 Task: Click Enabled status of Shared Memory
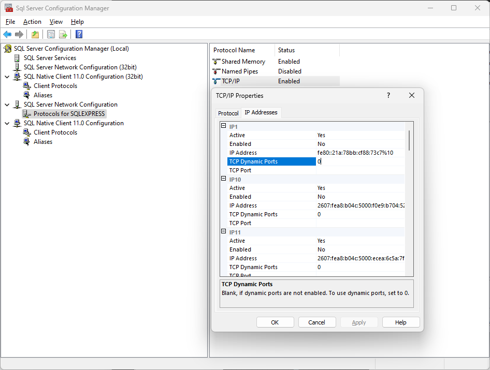point(289,62)
